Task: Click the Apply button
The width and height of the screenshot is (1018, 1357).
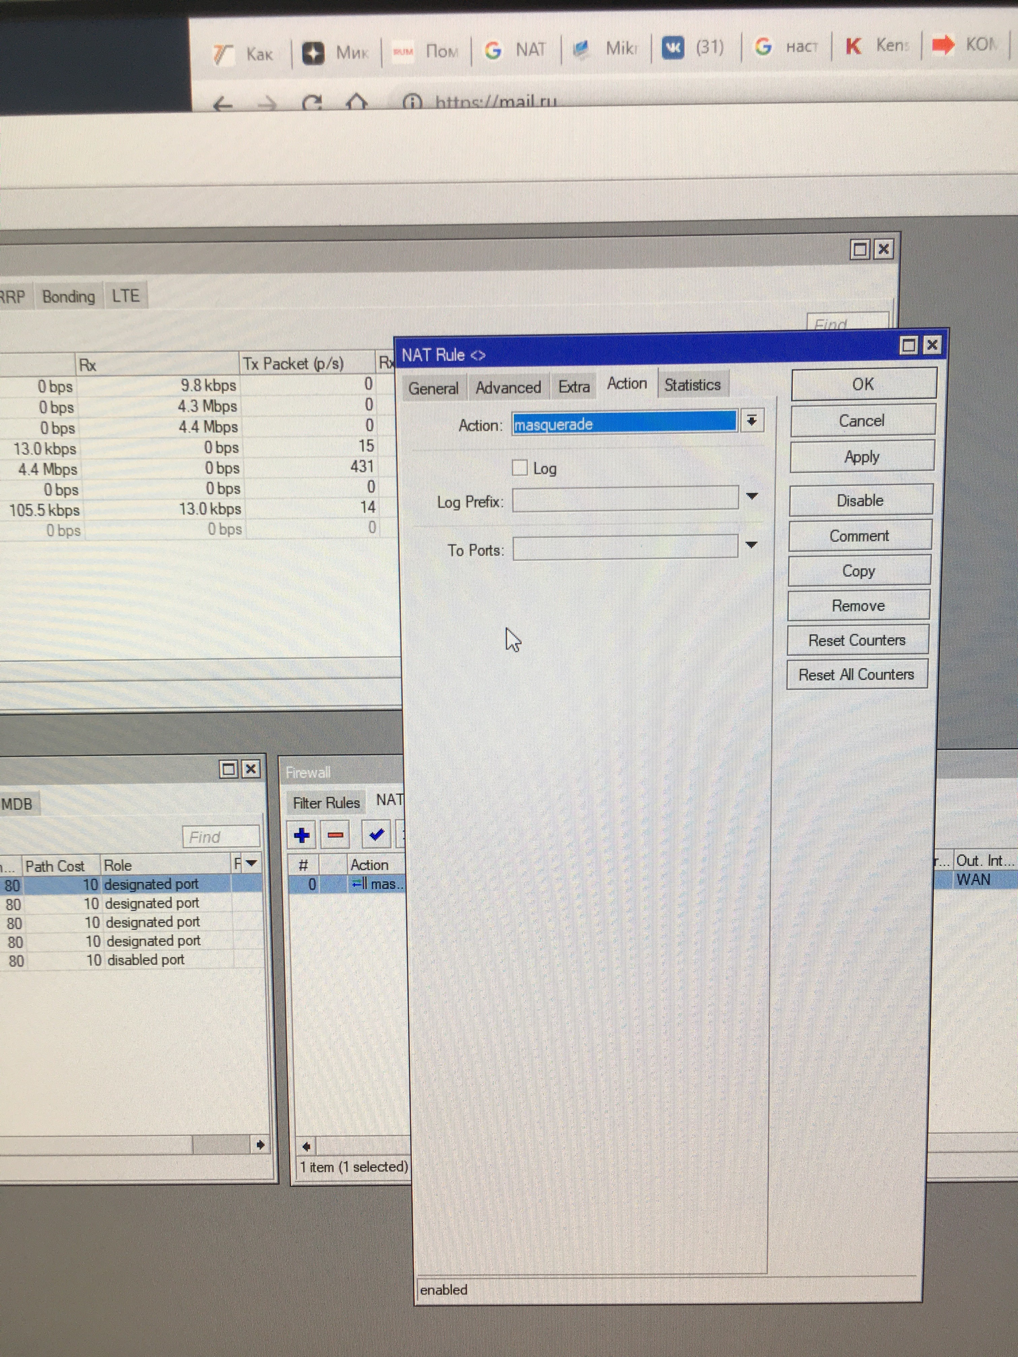Action: 861,456
